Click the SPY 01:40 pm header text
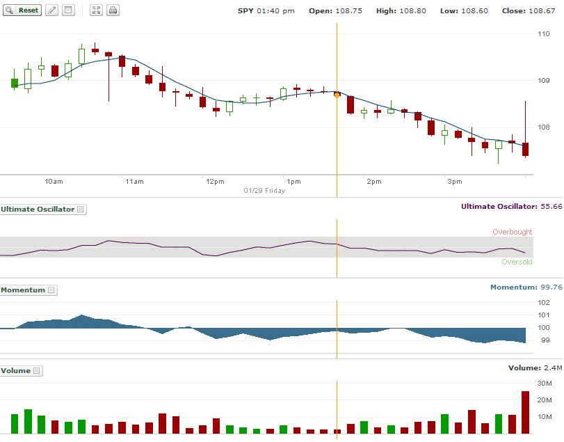This screenshot has width=564, height=442. point(266,11)
